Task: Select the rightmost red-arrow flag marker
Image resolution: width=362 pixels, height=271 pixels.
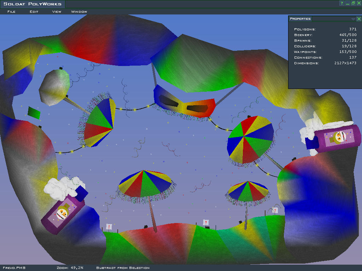Action: click(275, 210)
